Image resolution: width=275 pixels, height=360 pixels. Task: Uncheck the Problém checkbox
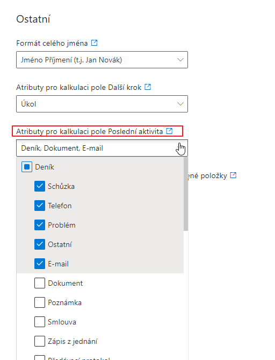click(40, 225)
